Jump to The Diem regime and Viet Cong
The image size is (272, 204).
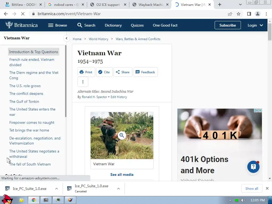click(x=34, y=75)
